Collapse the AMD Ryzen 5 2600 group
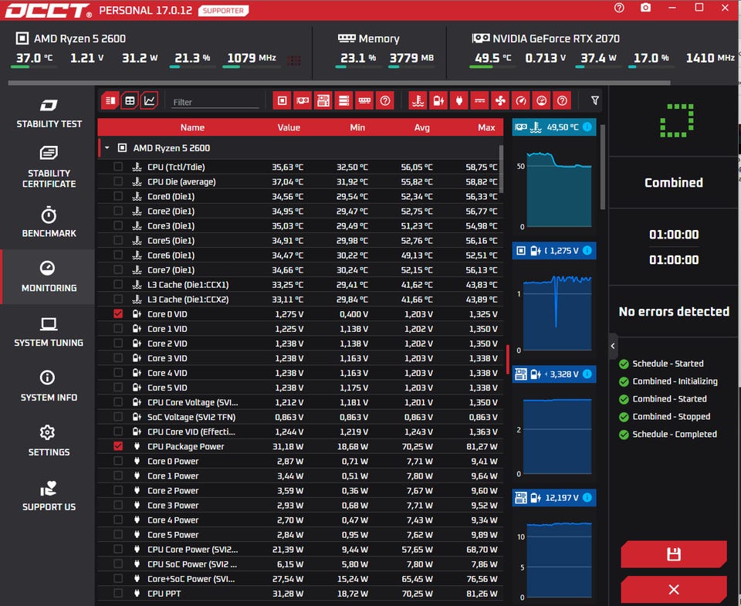This screenshot has width=741, height=606. click(107, 148)
